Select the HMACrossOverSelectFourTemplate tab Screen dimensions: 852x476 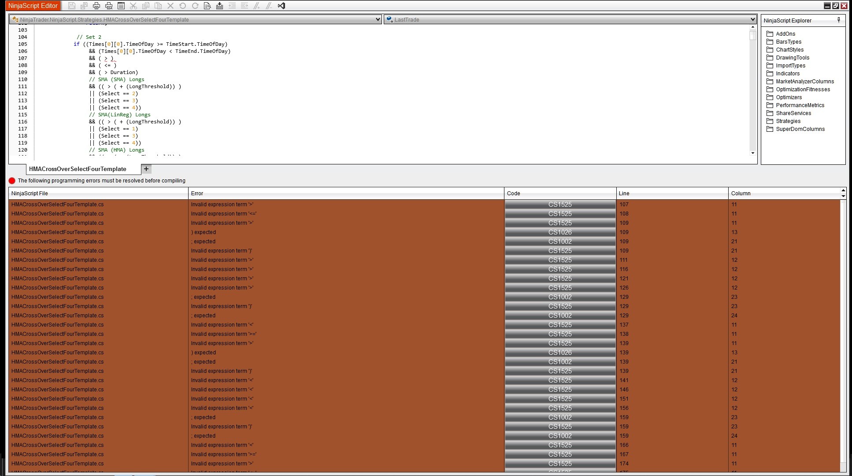coord(78,169)
